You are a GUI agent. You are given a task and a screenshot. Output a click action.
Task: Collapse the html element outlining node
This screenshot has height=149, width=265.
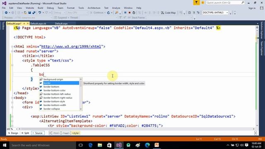[x=12, y=46]
